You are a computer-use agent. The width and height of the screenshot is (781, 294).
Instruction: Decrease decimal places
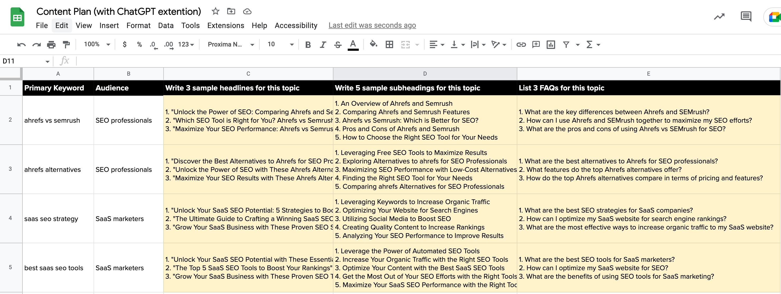tap(154, 45)
